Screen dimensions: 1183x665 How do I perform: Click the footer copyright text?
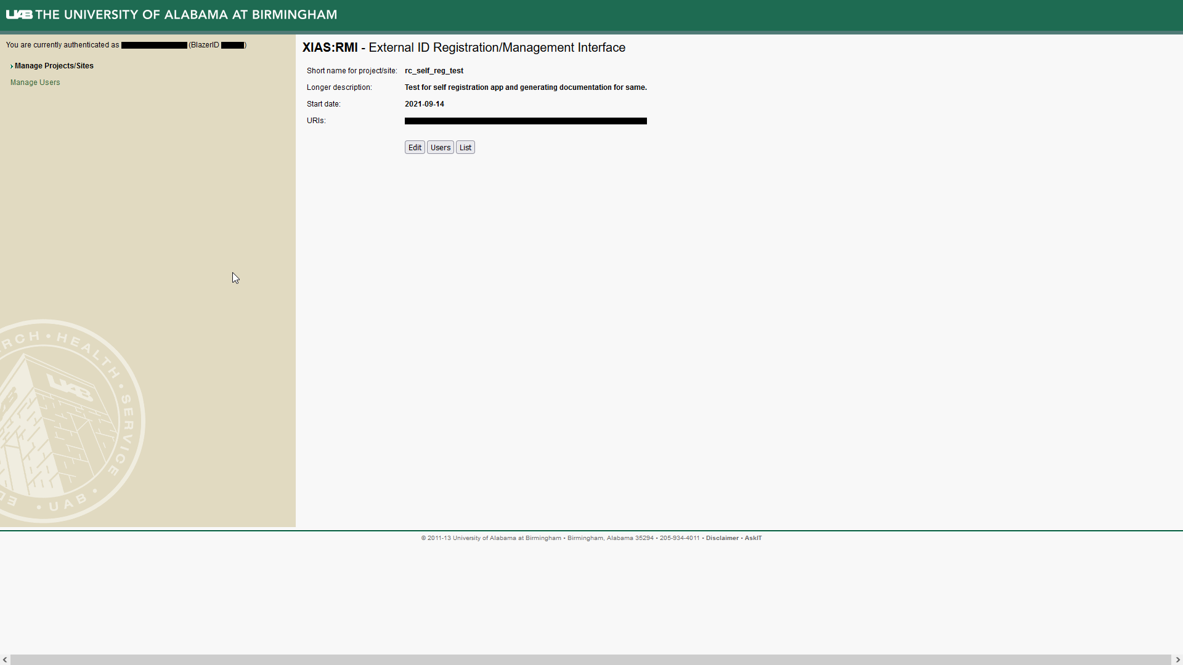pos(560,538)
